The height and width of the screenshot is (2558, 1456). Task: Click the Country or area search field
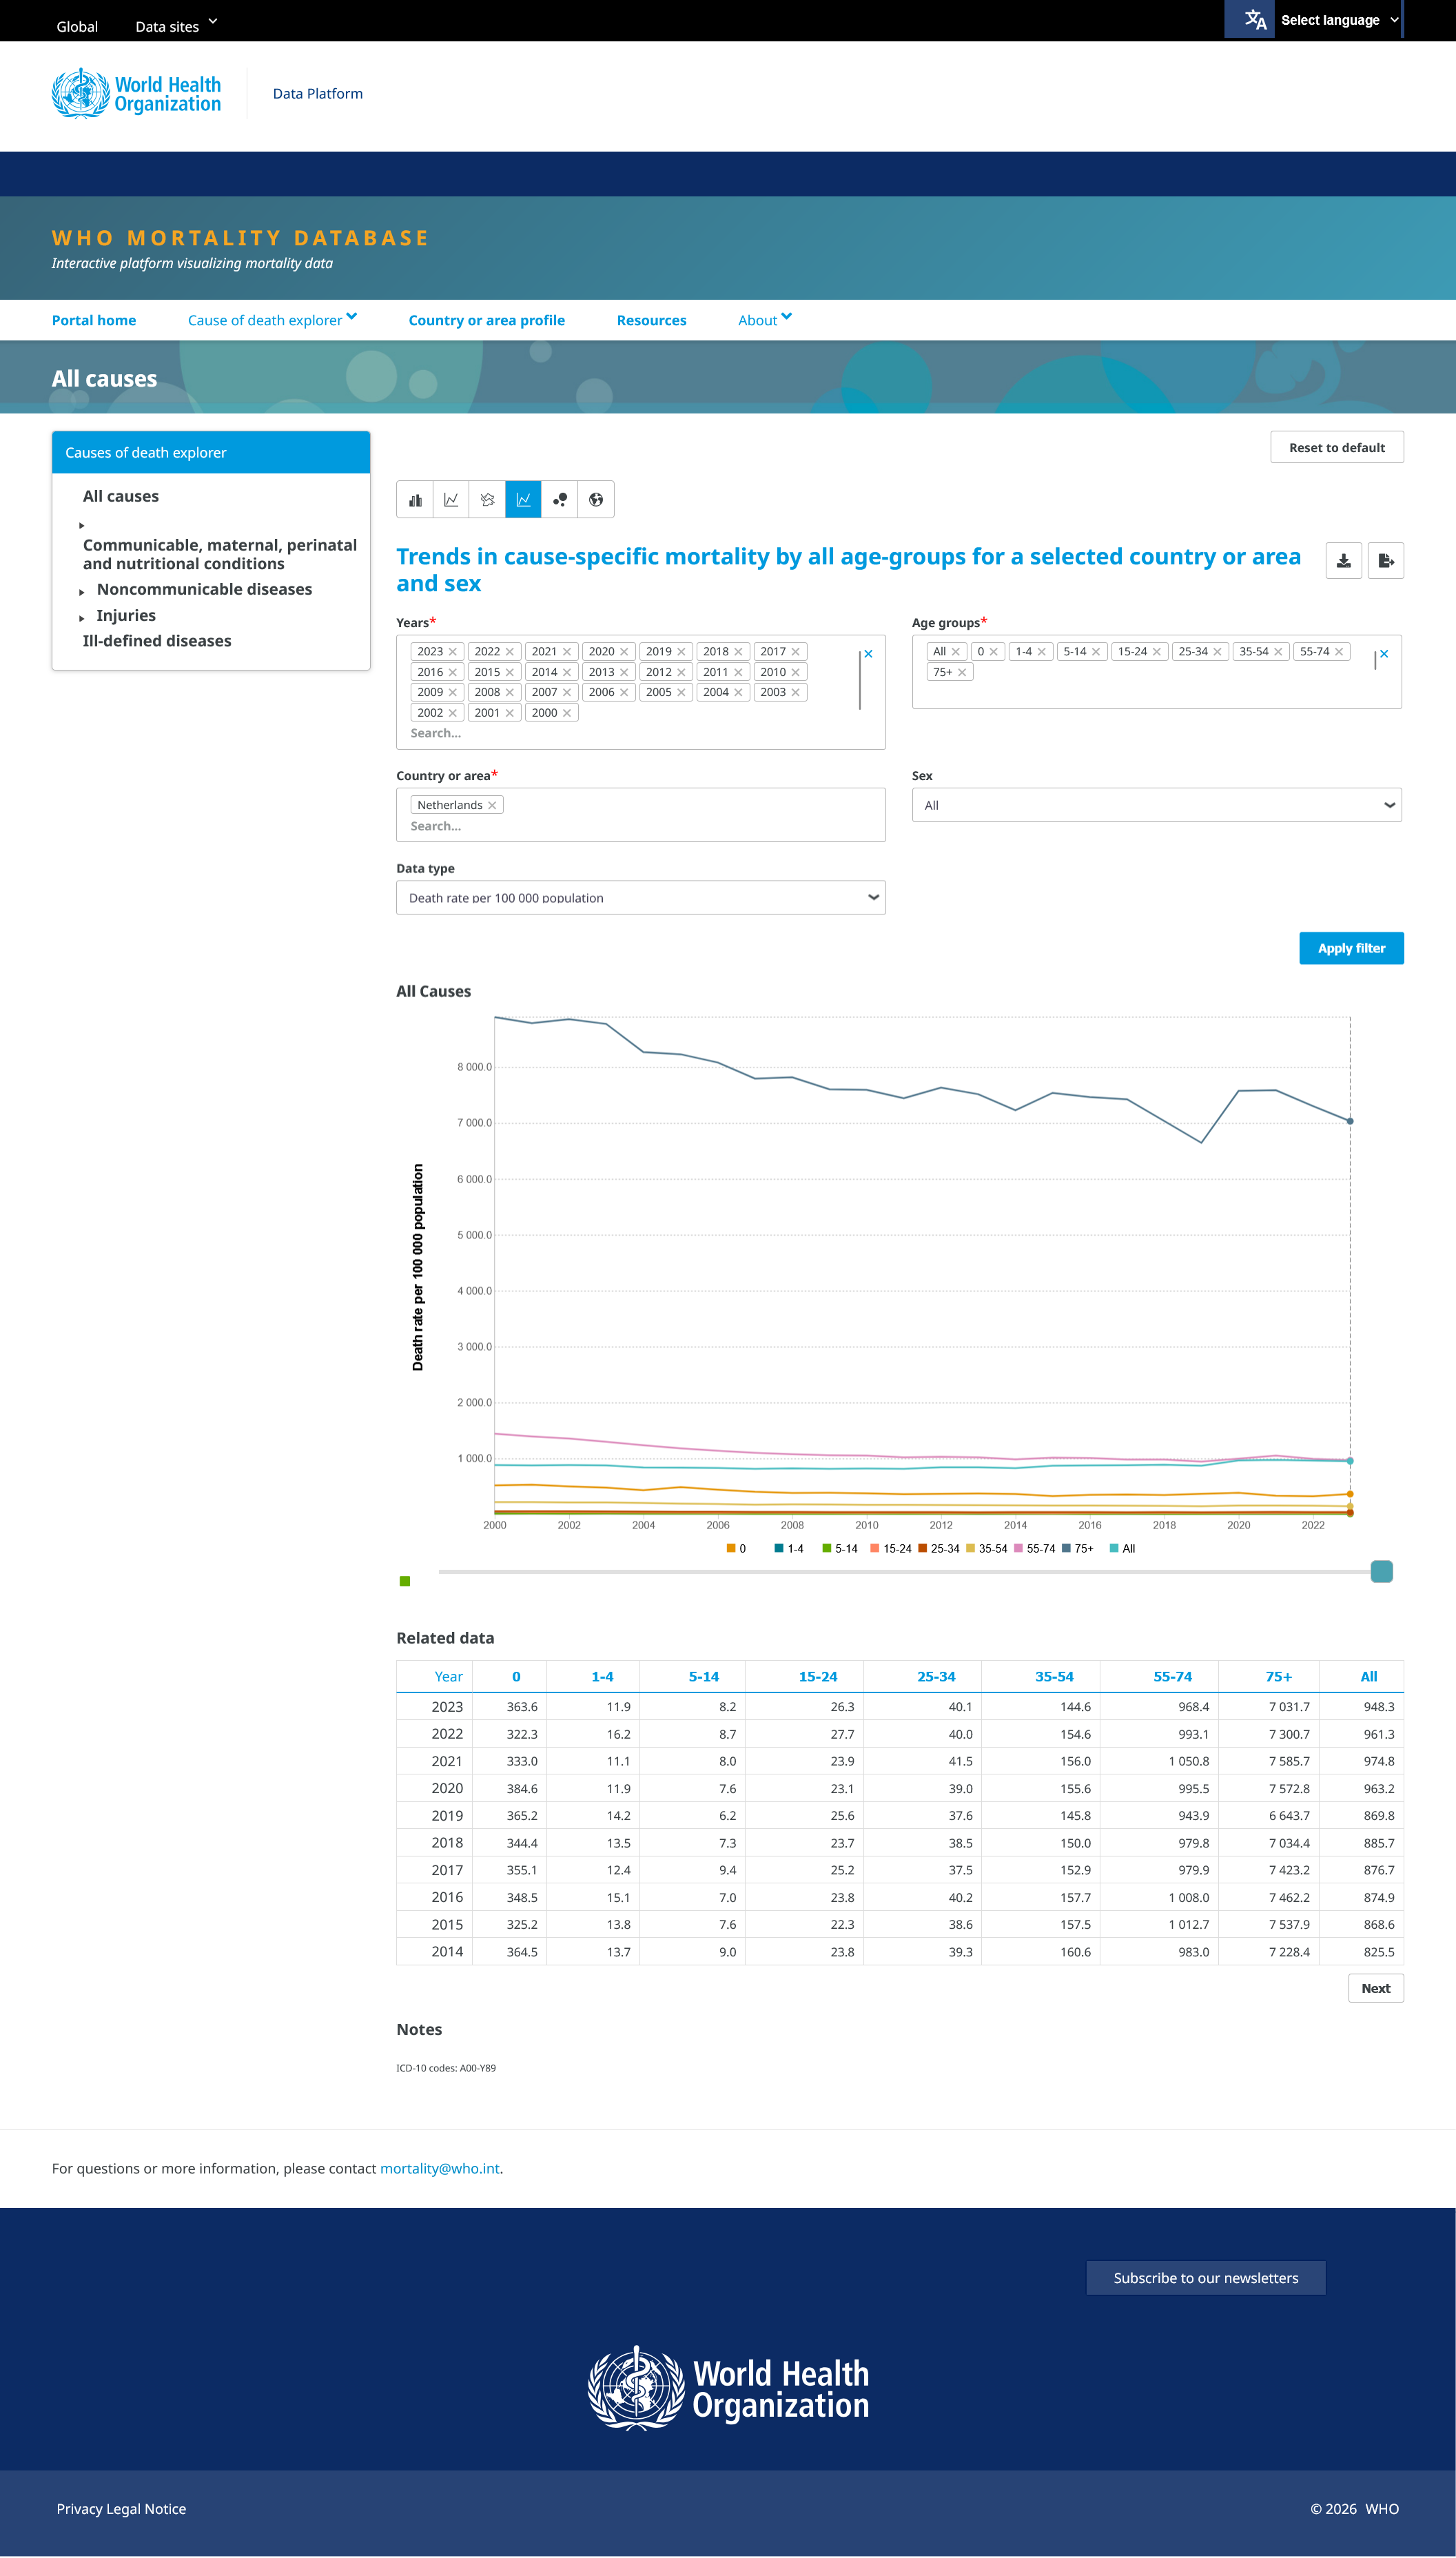pos(640,826)
